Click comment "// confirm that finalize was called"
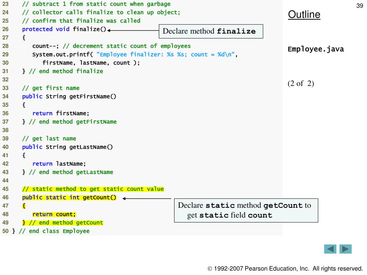 (x=81, y=21)
